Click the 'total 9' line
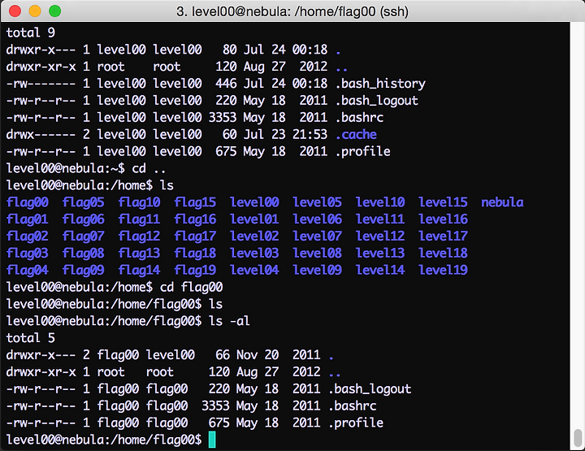Image resolution: width=585 pixels, height=451 pixels. coord(31,33)
